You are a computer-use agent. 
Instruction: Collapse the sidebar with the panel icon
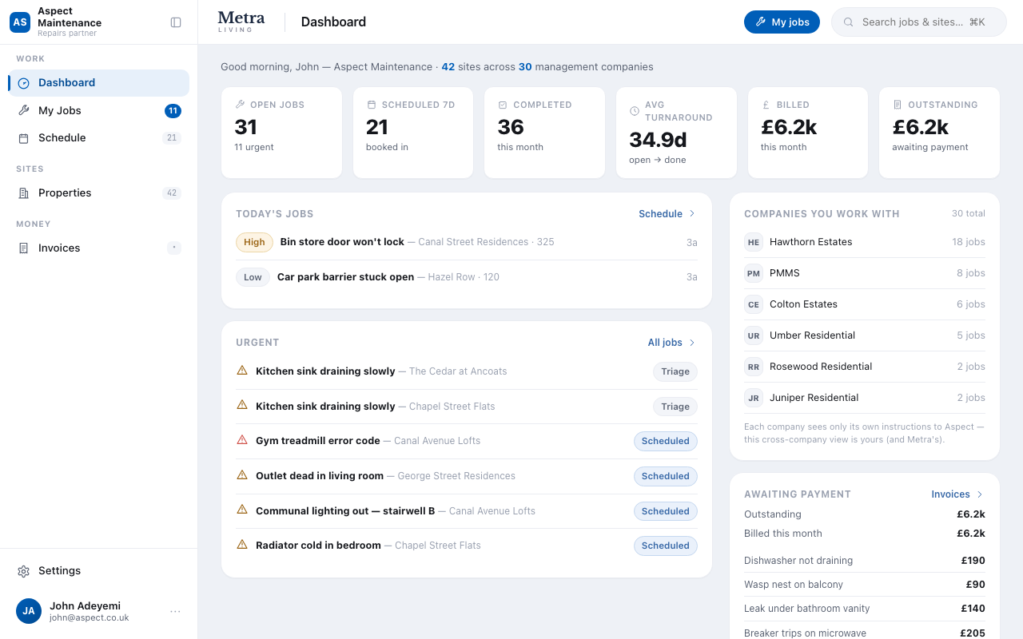coord(176,22)
